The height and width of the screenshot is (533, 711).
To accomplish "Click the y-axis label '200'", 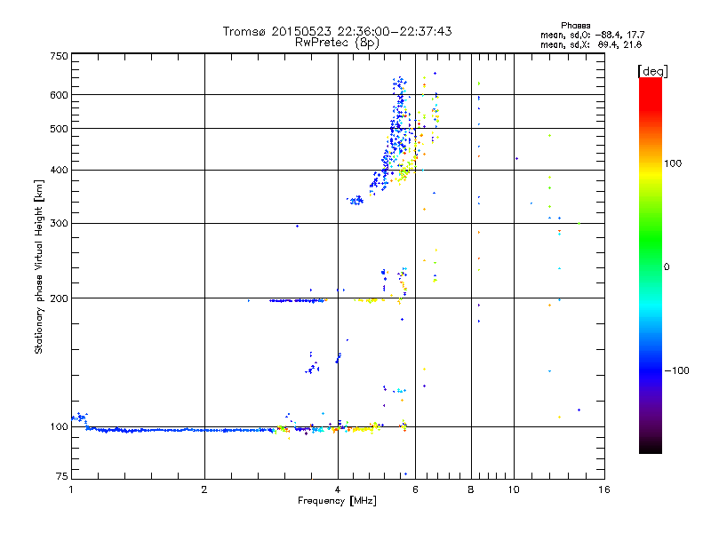I will coord(59,298).
